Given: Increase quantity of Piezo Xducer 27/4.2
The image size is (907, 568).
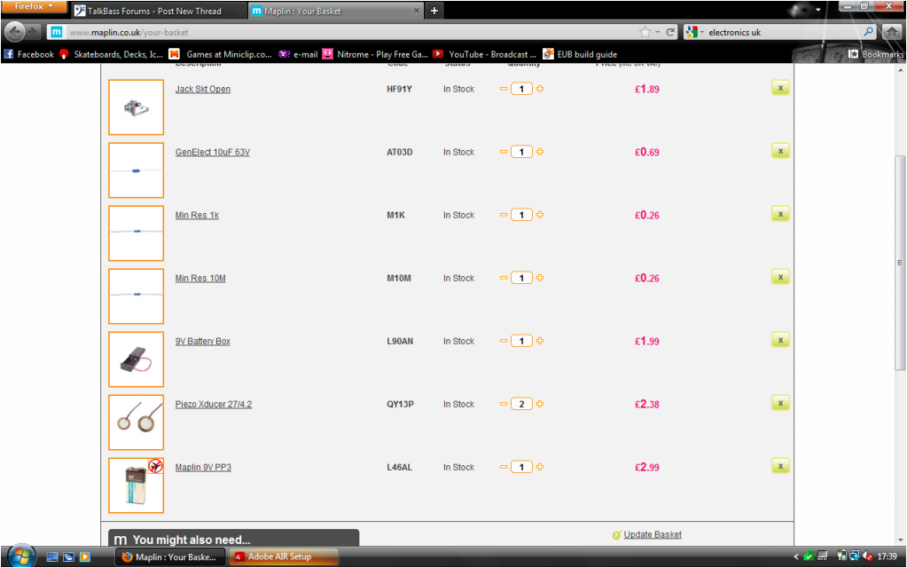Looking at the screenshot, I should (x=540, y=404).
